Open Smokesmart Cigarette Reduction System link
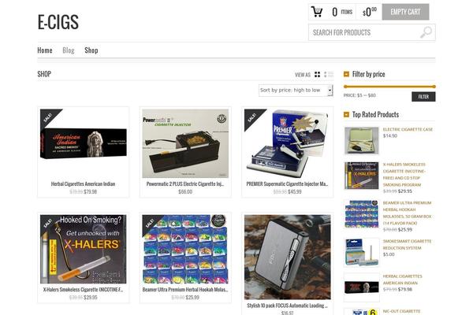This screenshot has height=315, width=473. point(408,244)
